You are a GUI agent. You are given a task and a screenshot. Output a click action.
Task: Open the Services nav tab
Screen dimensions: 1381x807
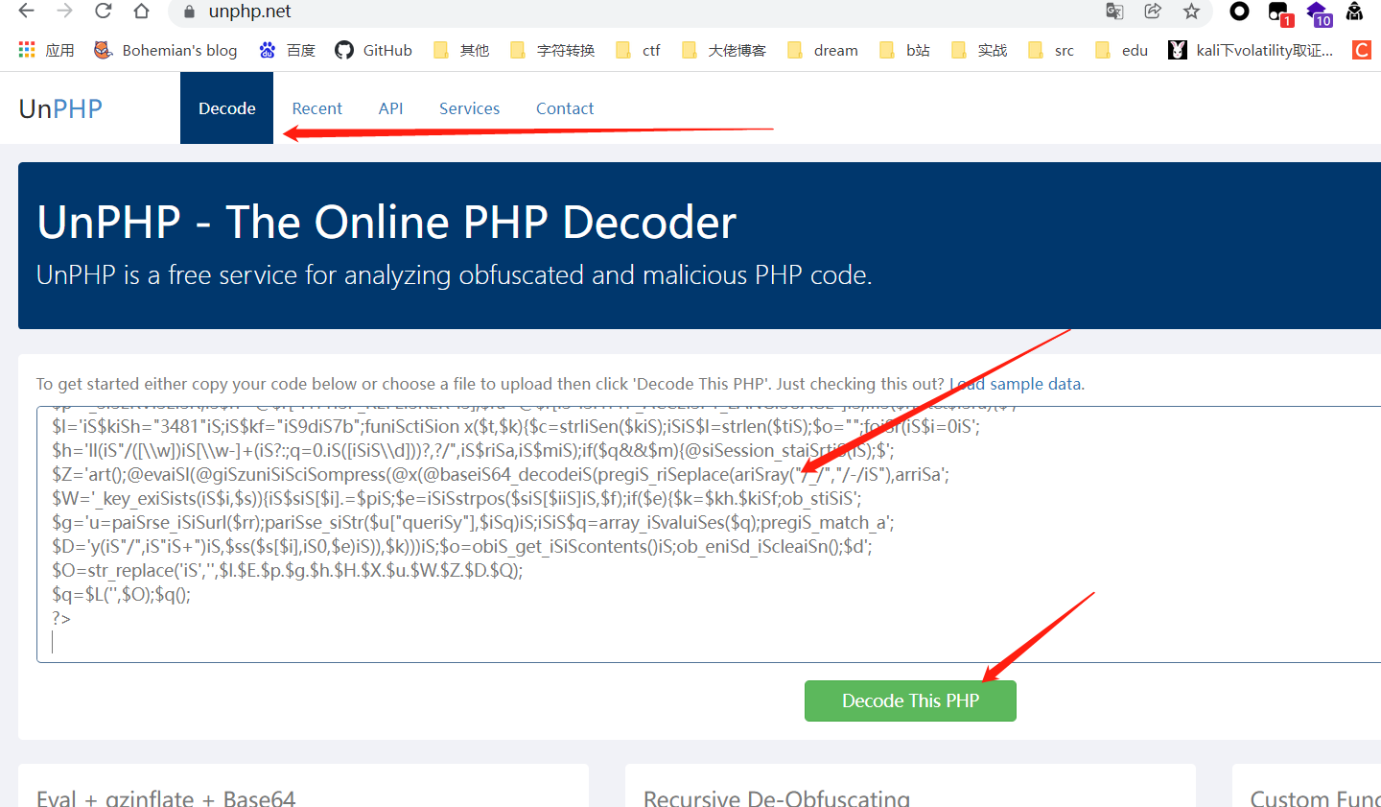click(x=469, y=108)
